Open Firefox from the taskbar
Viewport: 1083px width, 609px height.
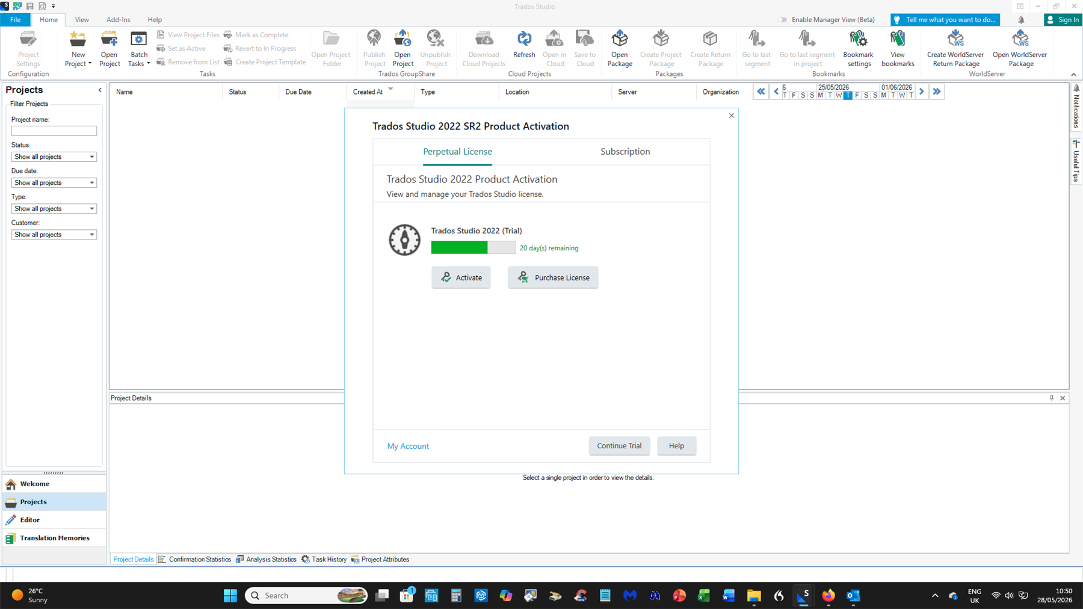tap(828, 596)
